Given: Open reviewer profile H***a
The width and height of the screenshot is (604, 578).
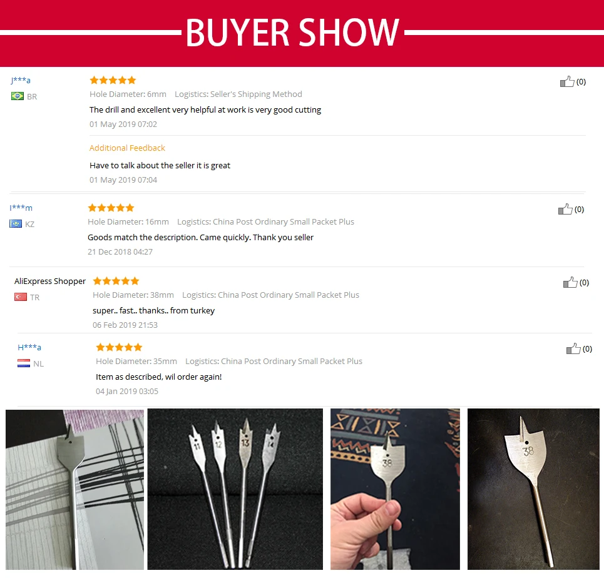Looking at the screenshot, I should [29, 347].
